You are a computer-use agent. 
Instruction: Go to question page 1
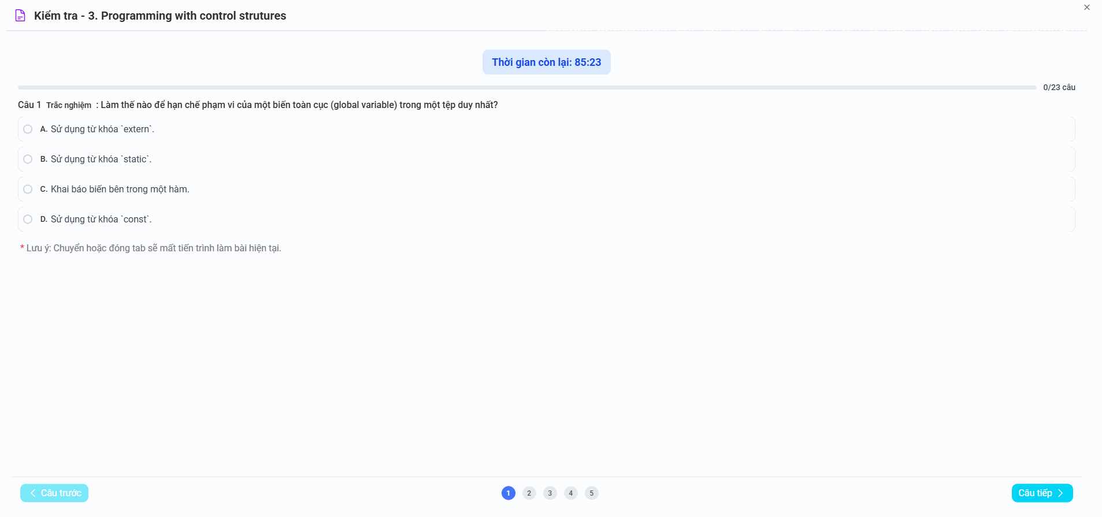point(508,493)
